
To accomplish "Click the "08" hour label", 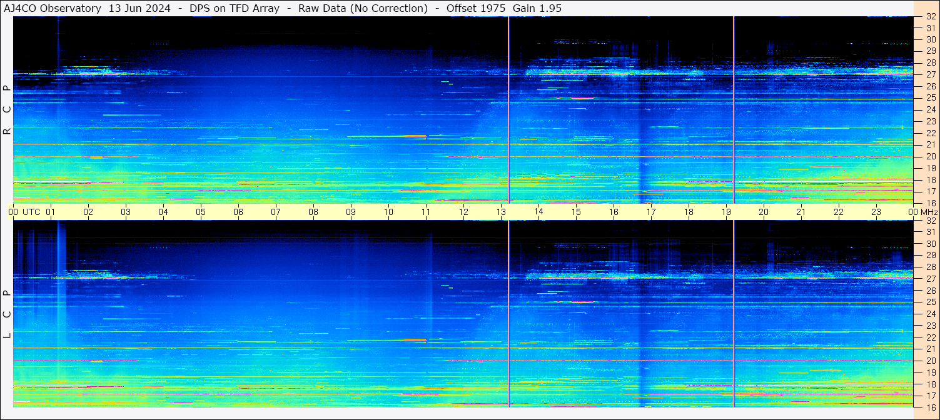I will coord(313,212).
